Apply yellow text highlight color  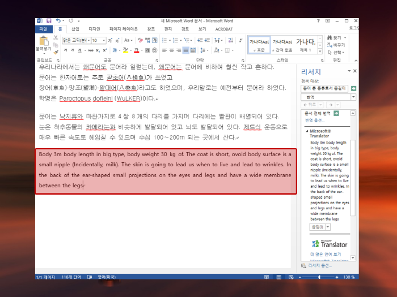point(125,50)
